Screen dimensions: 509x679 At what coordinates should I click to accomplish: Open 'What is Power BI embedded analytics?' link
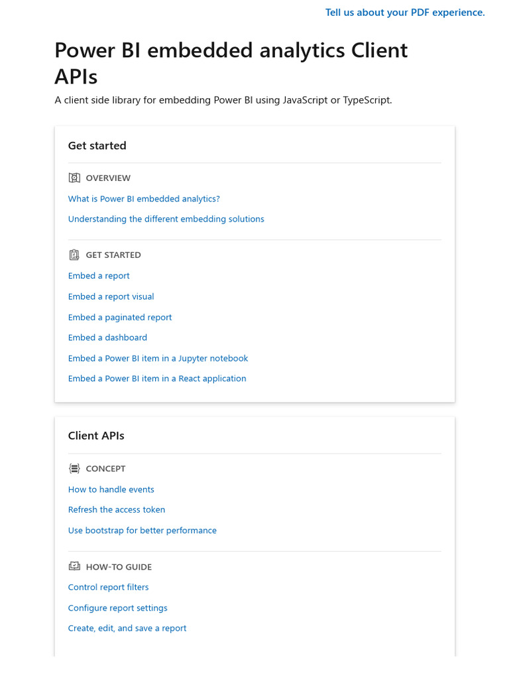(x=144, y=199)
